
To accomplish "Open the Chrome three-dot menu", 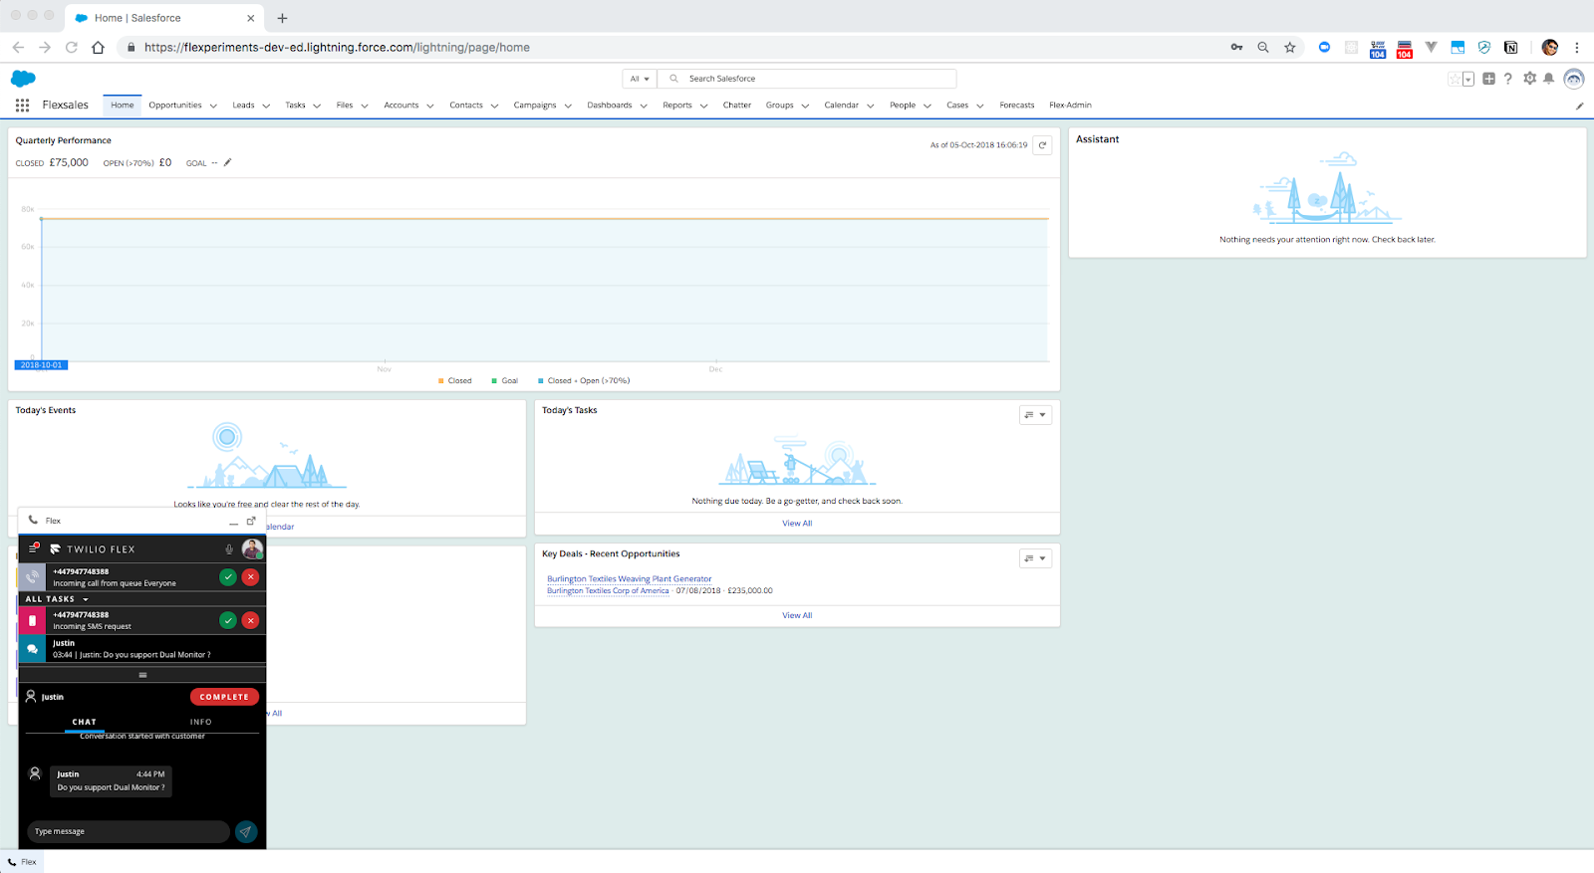I will (1577, 47).
